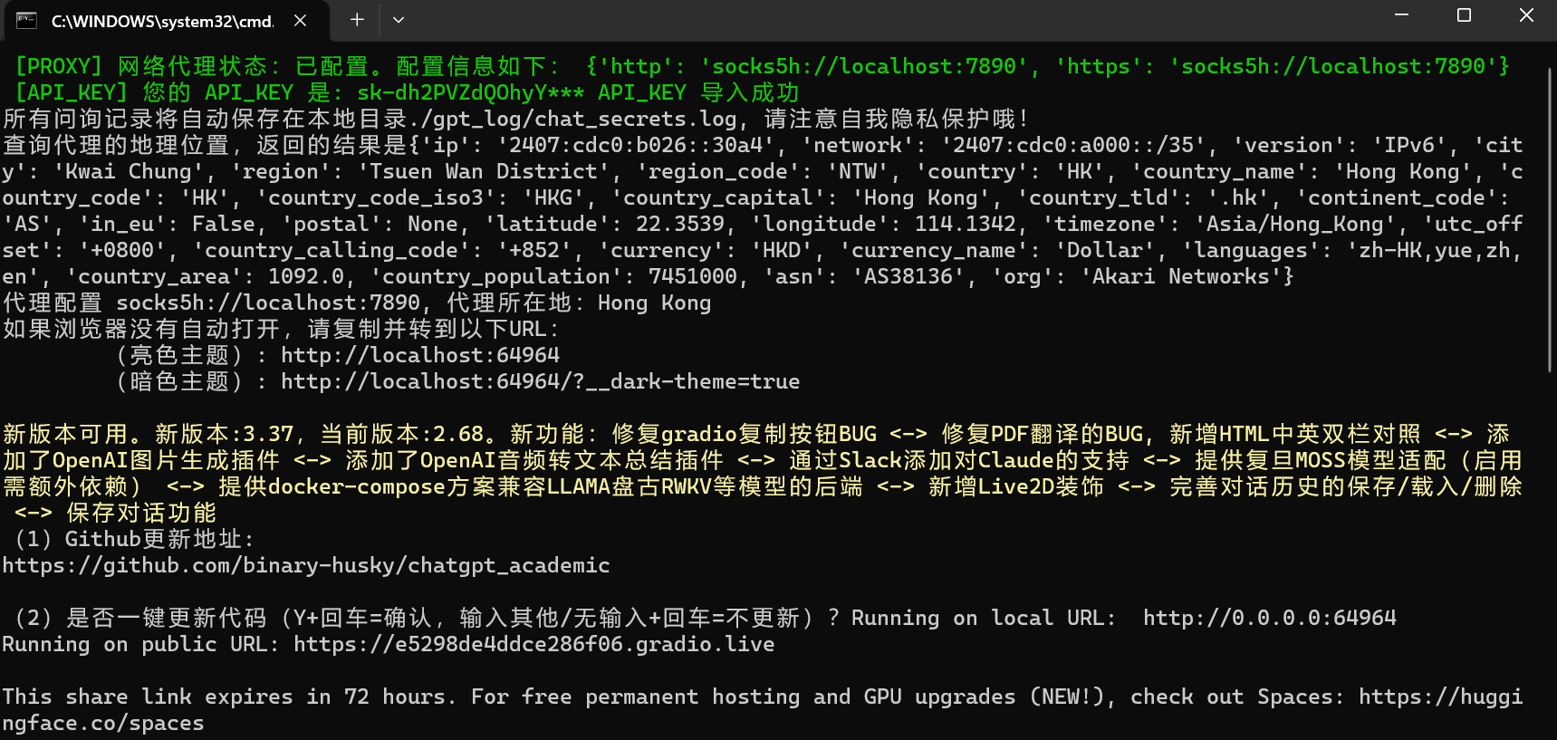Open the dark theme URL with __dark-theme=true

[540, 381]
